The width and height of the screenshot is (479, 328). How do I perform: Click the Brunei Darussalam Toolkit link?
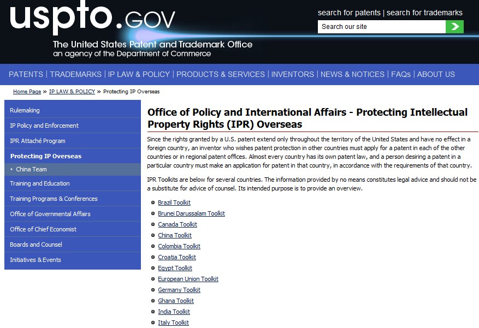coord(191,213)
